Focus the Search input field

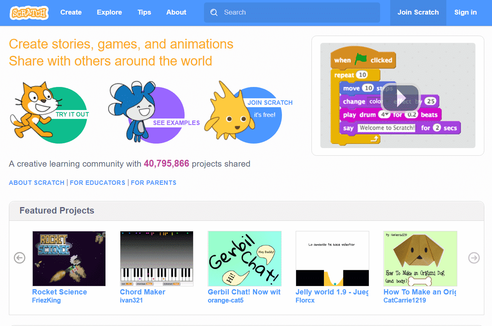click(292, 13)
